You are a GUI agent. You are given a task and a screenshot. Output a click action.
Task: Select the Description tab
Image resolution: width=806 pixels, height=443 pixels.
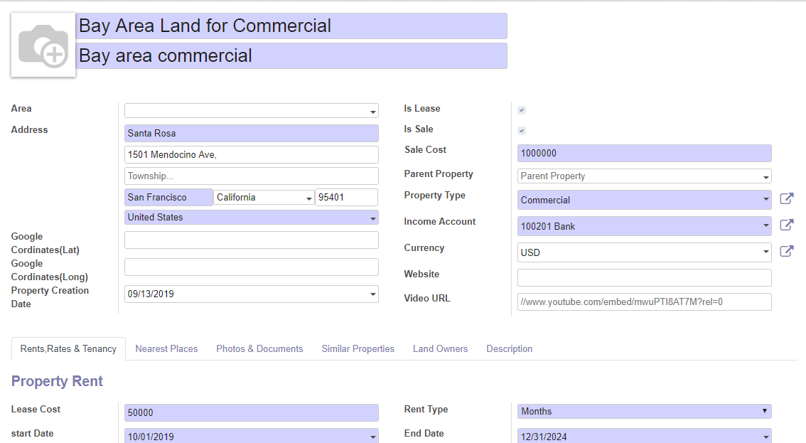[x=510, y=349]
